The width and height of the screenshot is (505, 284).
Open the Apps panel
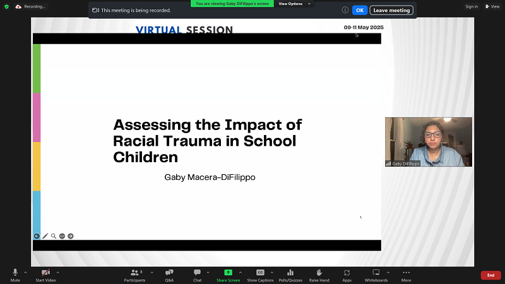click(x=347, y=274)
